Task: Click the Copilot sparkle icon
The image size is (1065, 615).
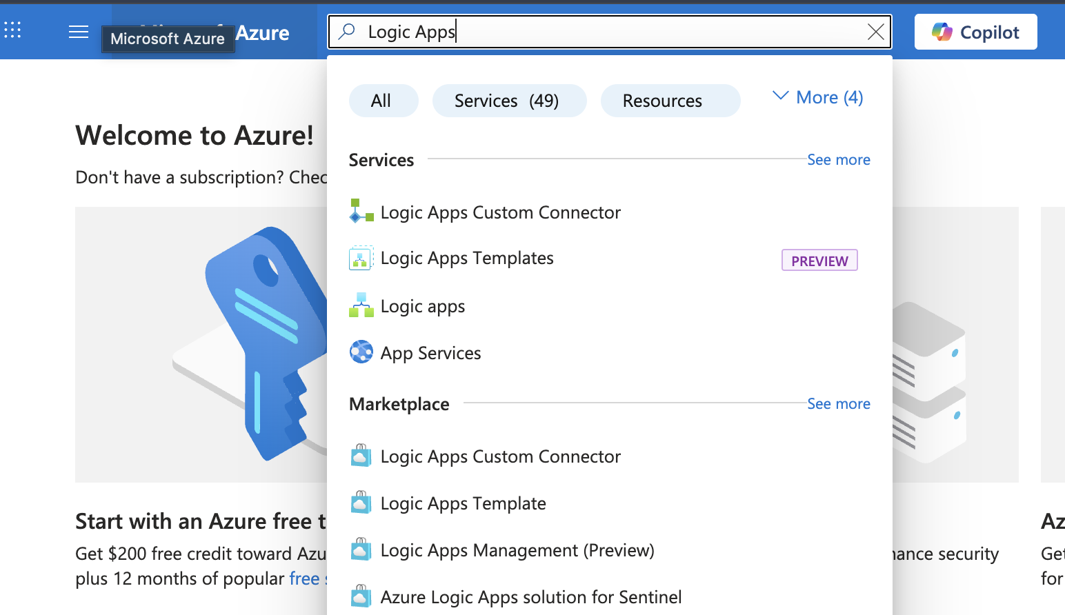Action: [942, 32]
